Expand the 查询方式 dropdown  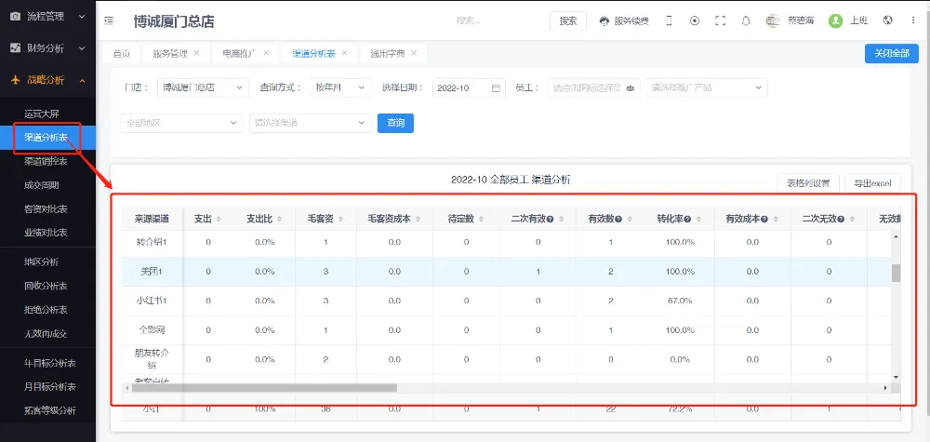click(339, 87)
